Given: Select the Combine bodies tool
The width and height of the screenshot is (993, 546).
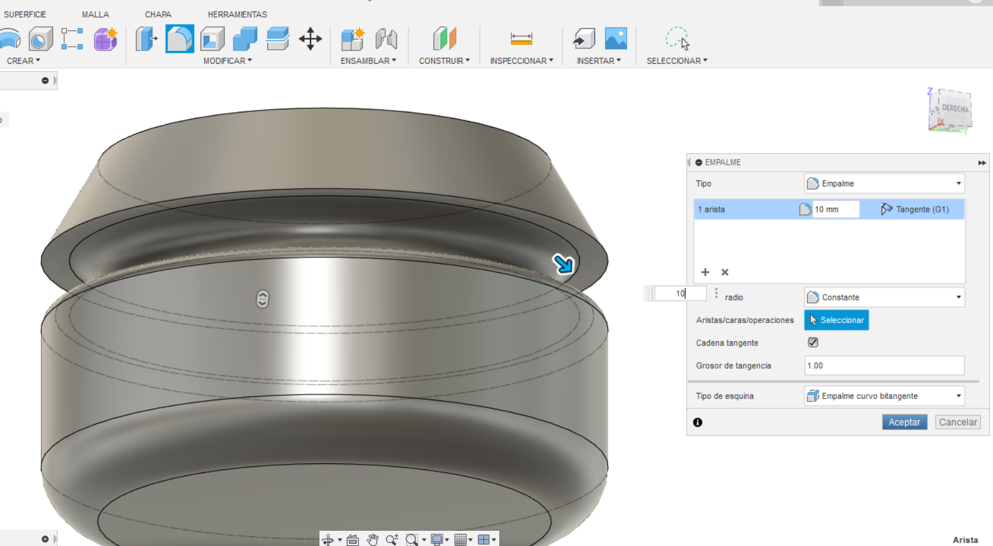Looking at the screenshot, I should (245, 39).
